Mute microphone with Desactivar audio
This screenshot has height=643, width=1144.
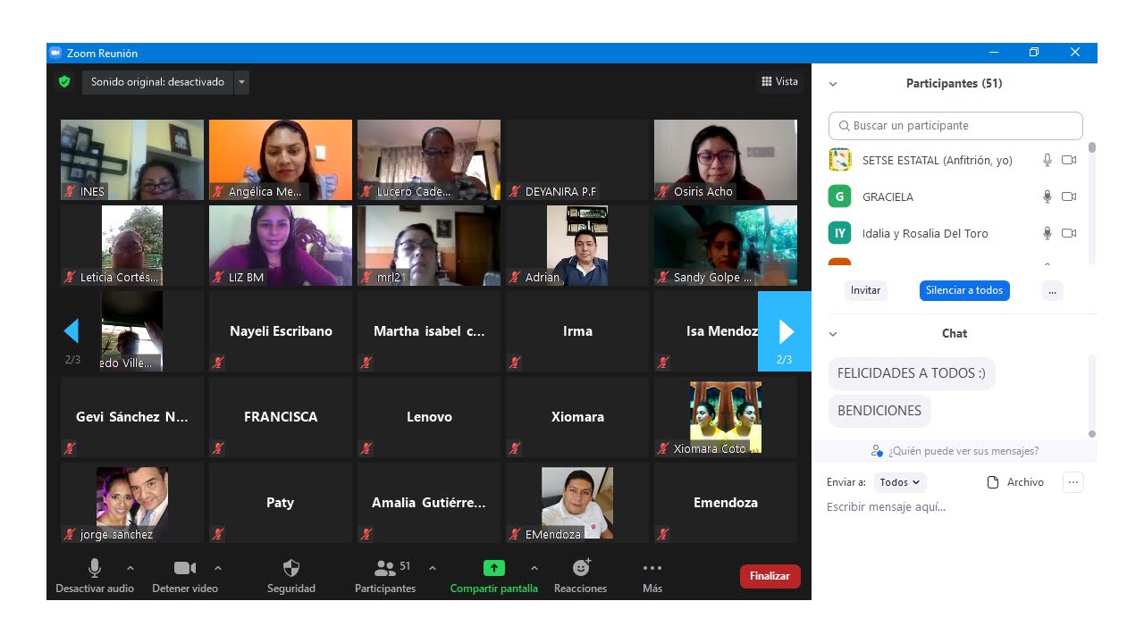95,576
